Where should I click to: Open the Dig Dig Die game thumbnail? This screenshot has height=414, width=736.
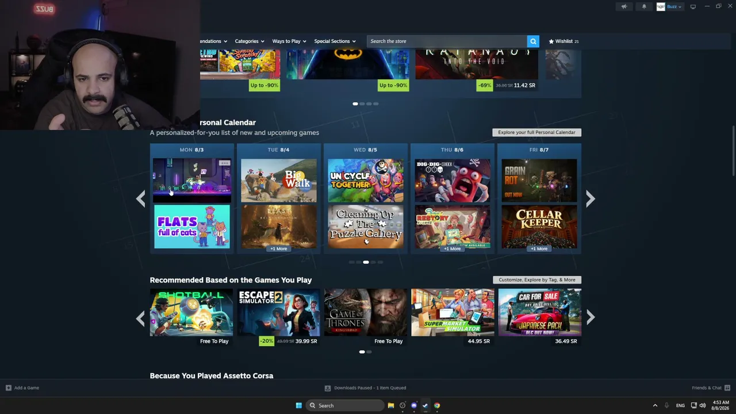[x=452, y=181]
